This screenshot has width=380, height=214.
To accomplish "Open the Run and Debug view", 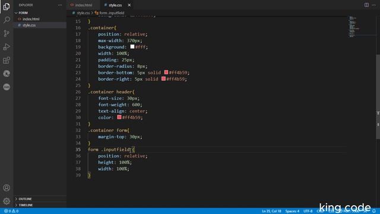I will (7, 46).
